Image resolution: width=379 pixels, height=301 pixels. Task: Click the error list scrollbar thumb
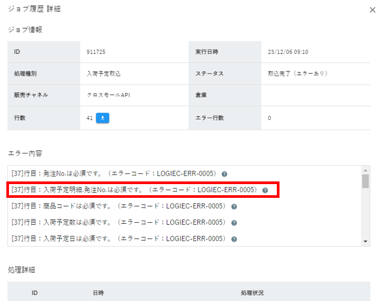tap(365, 181)
